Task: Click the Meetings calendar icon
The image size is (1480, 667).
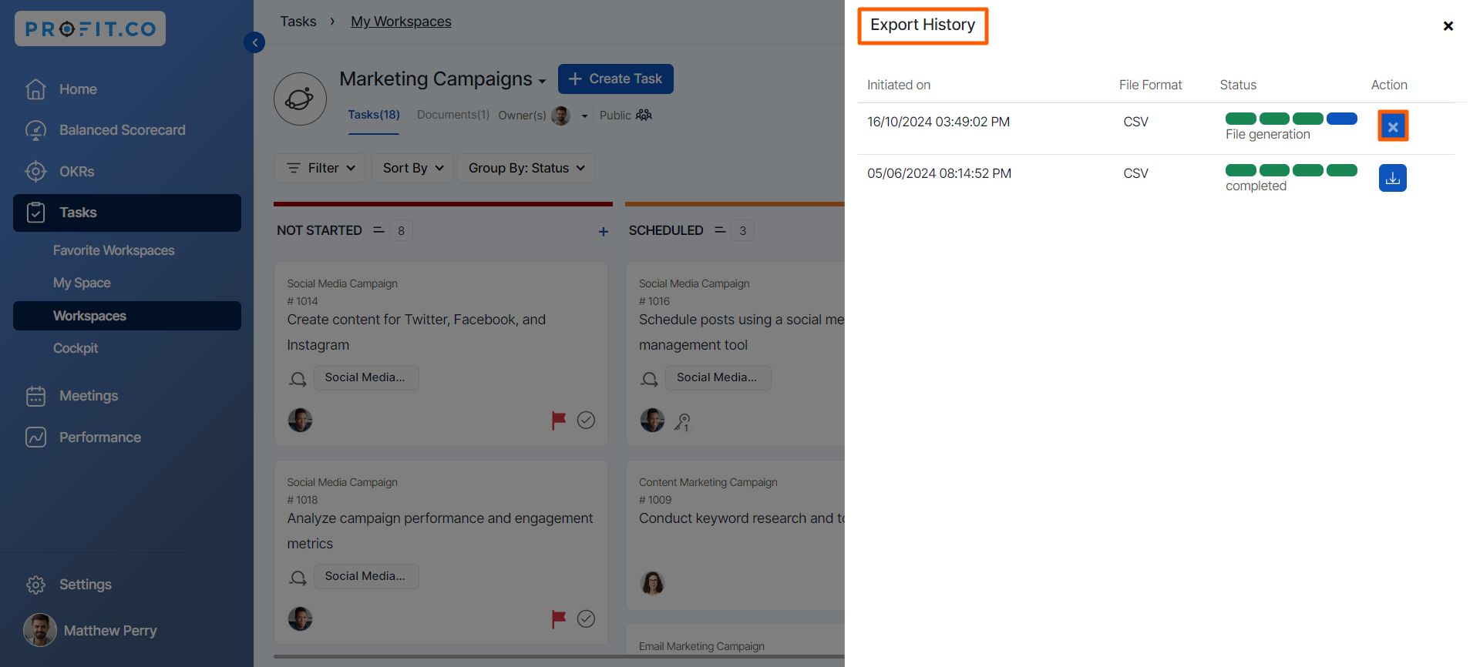Action: click(x=36, y=396)
